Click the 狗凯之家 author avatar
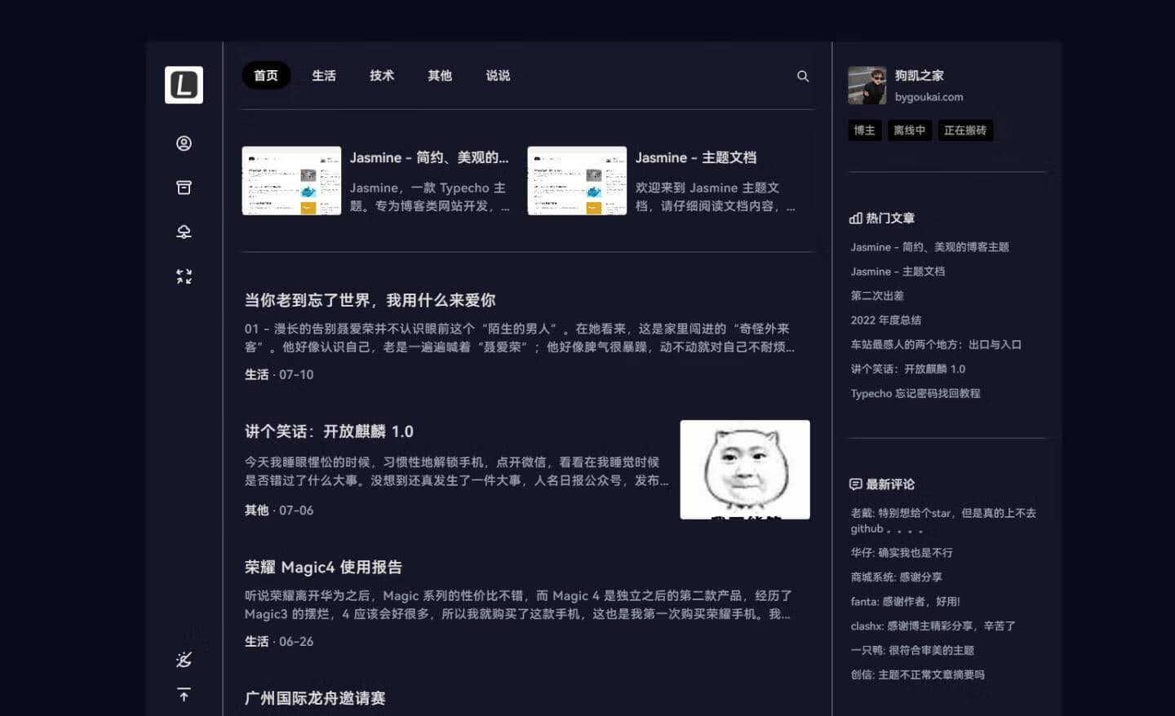 (867, 86)
